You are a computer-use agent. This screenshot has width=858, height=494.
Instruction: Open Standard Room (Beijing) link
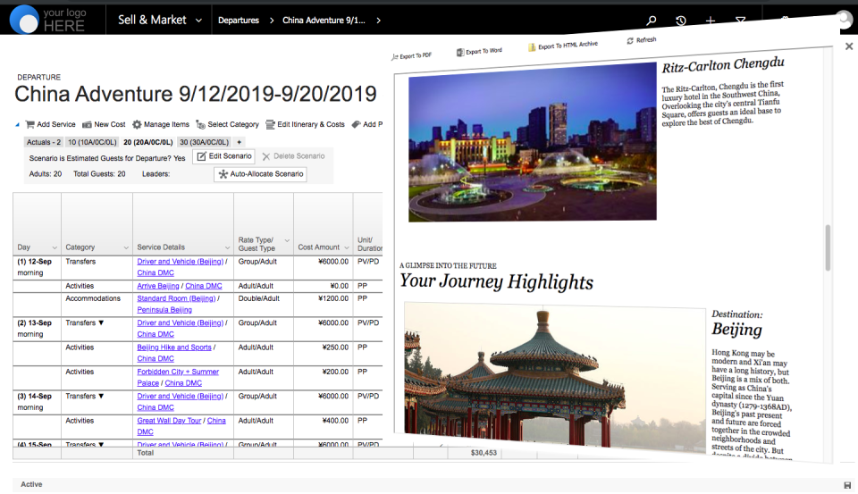coord(177,298)
